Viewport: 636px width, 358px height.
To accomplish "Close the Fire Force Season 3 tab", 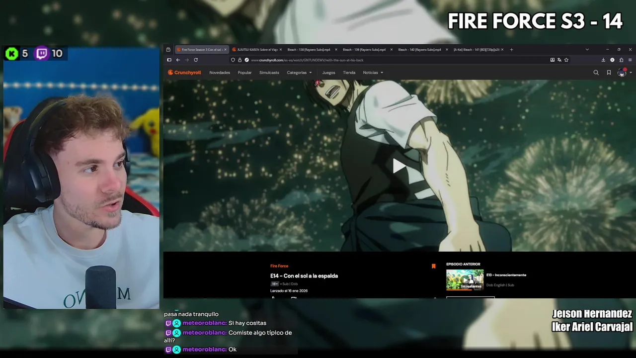I will (x=226, y=50).
